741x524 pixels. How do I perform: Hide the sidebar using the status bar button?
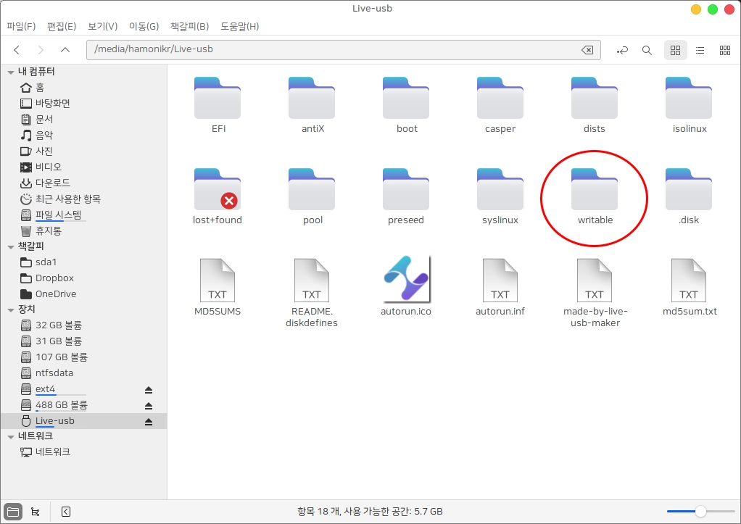[x=66, y=512]
